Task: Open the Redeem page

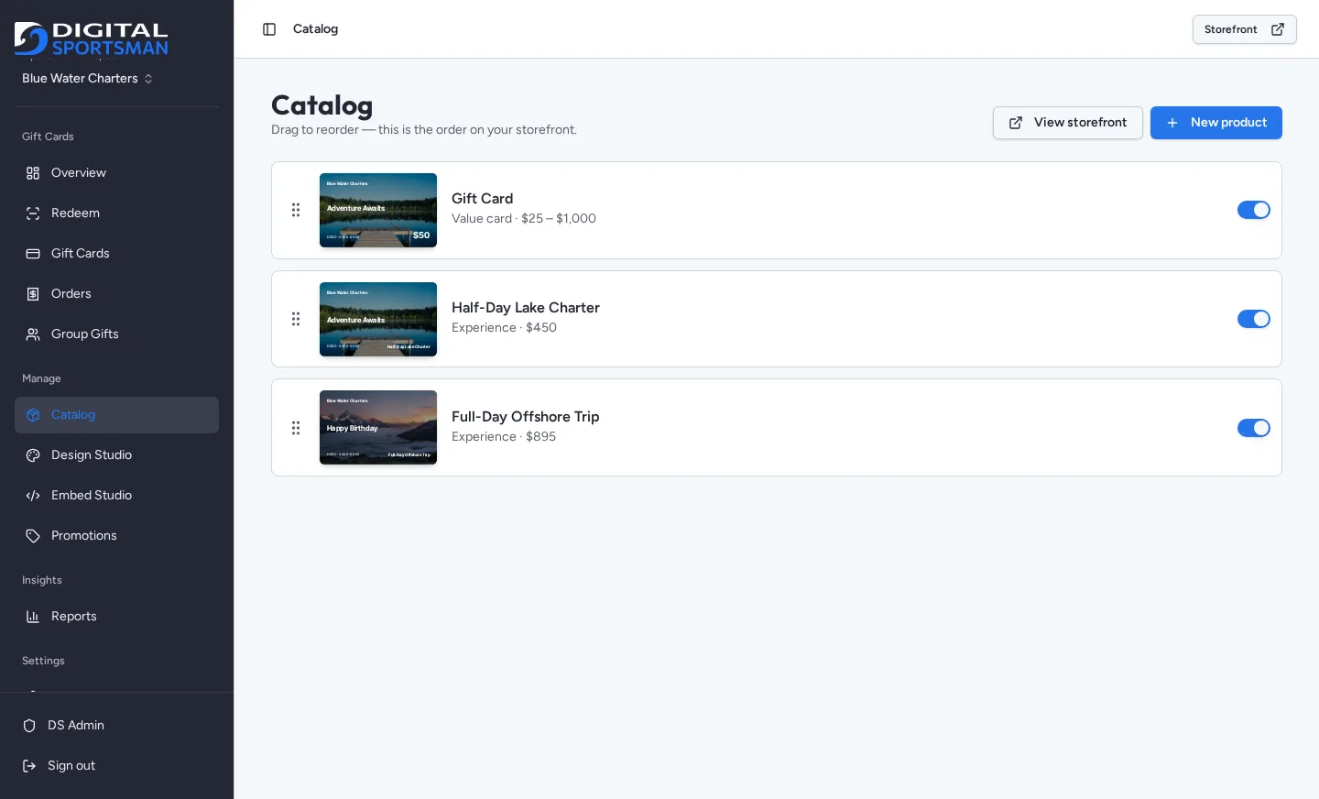Action: [116, 213]
